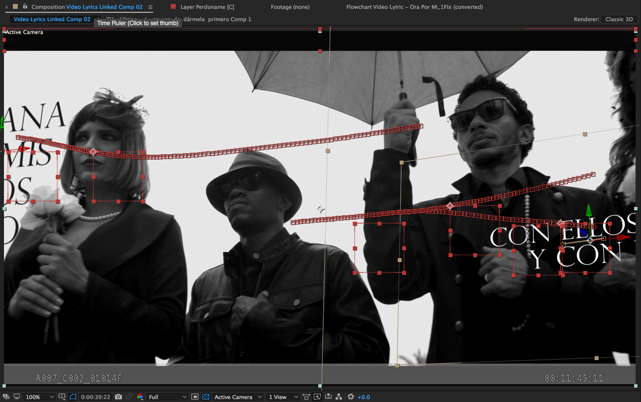Click the Timeline icon in viewer footer
Screen dimensions: 641x402
coord(328,397)
